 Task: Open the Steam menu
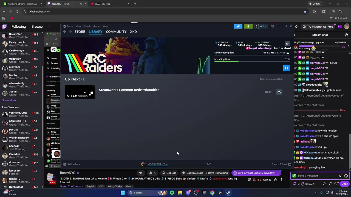[x=70, y=26]
